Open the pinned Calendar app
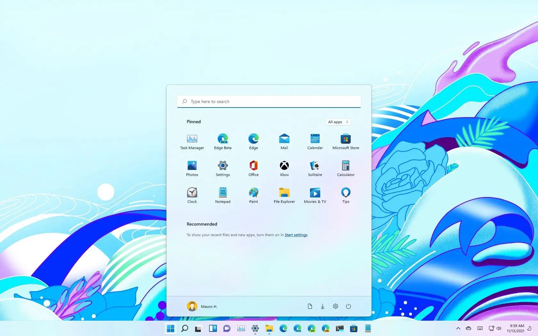Image resolution: width=538 pixels, height=336 pixels. point(315,142)
